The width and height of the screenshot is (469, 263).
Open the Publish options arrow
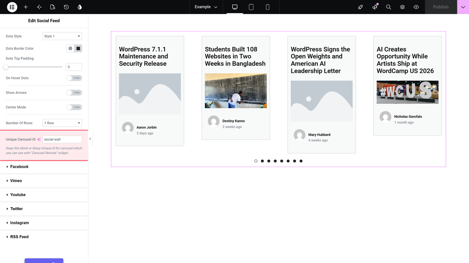coord(463,7)
